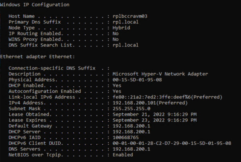Click the NetBIOS over Tcpip Enabled value
The height and width of the screenshot is (162, 241).
click(x=123, y=155)
